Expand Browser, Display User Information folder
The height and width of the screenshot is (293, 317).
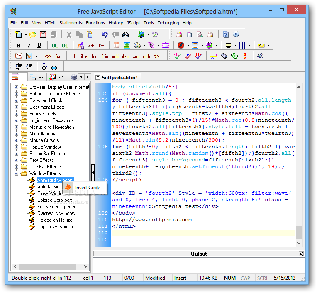(16, 87)
